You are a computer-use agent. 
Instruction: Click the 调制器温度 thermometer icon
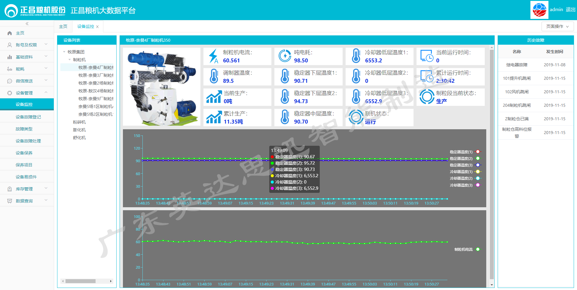pos(214,76)
